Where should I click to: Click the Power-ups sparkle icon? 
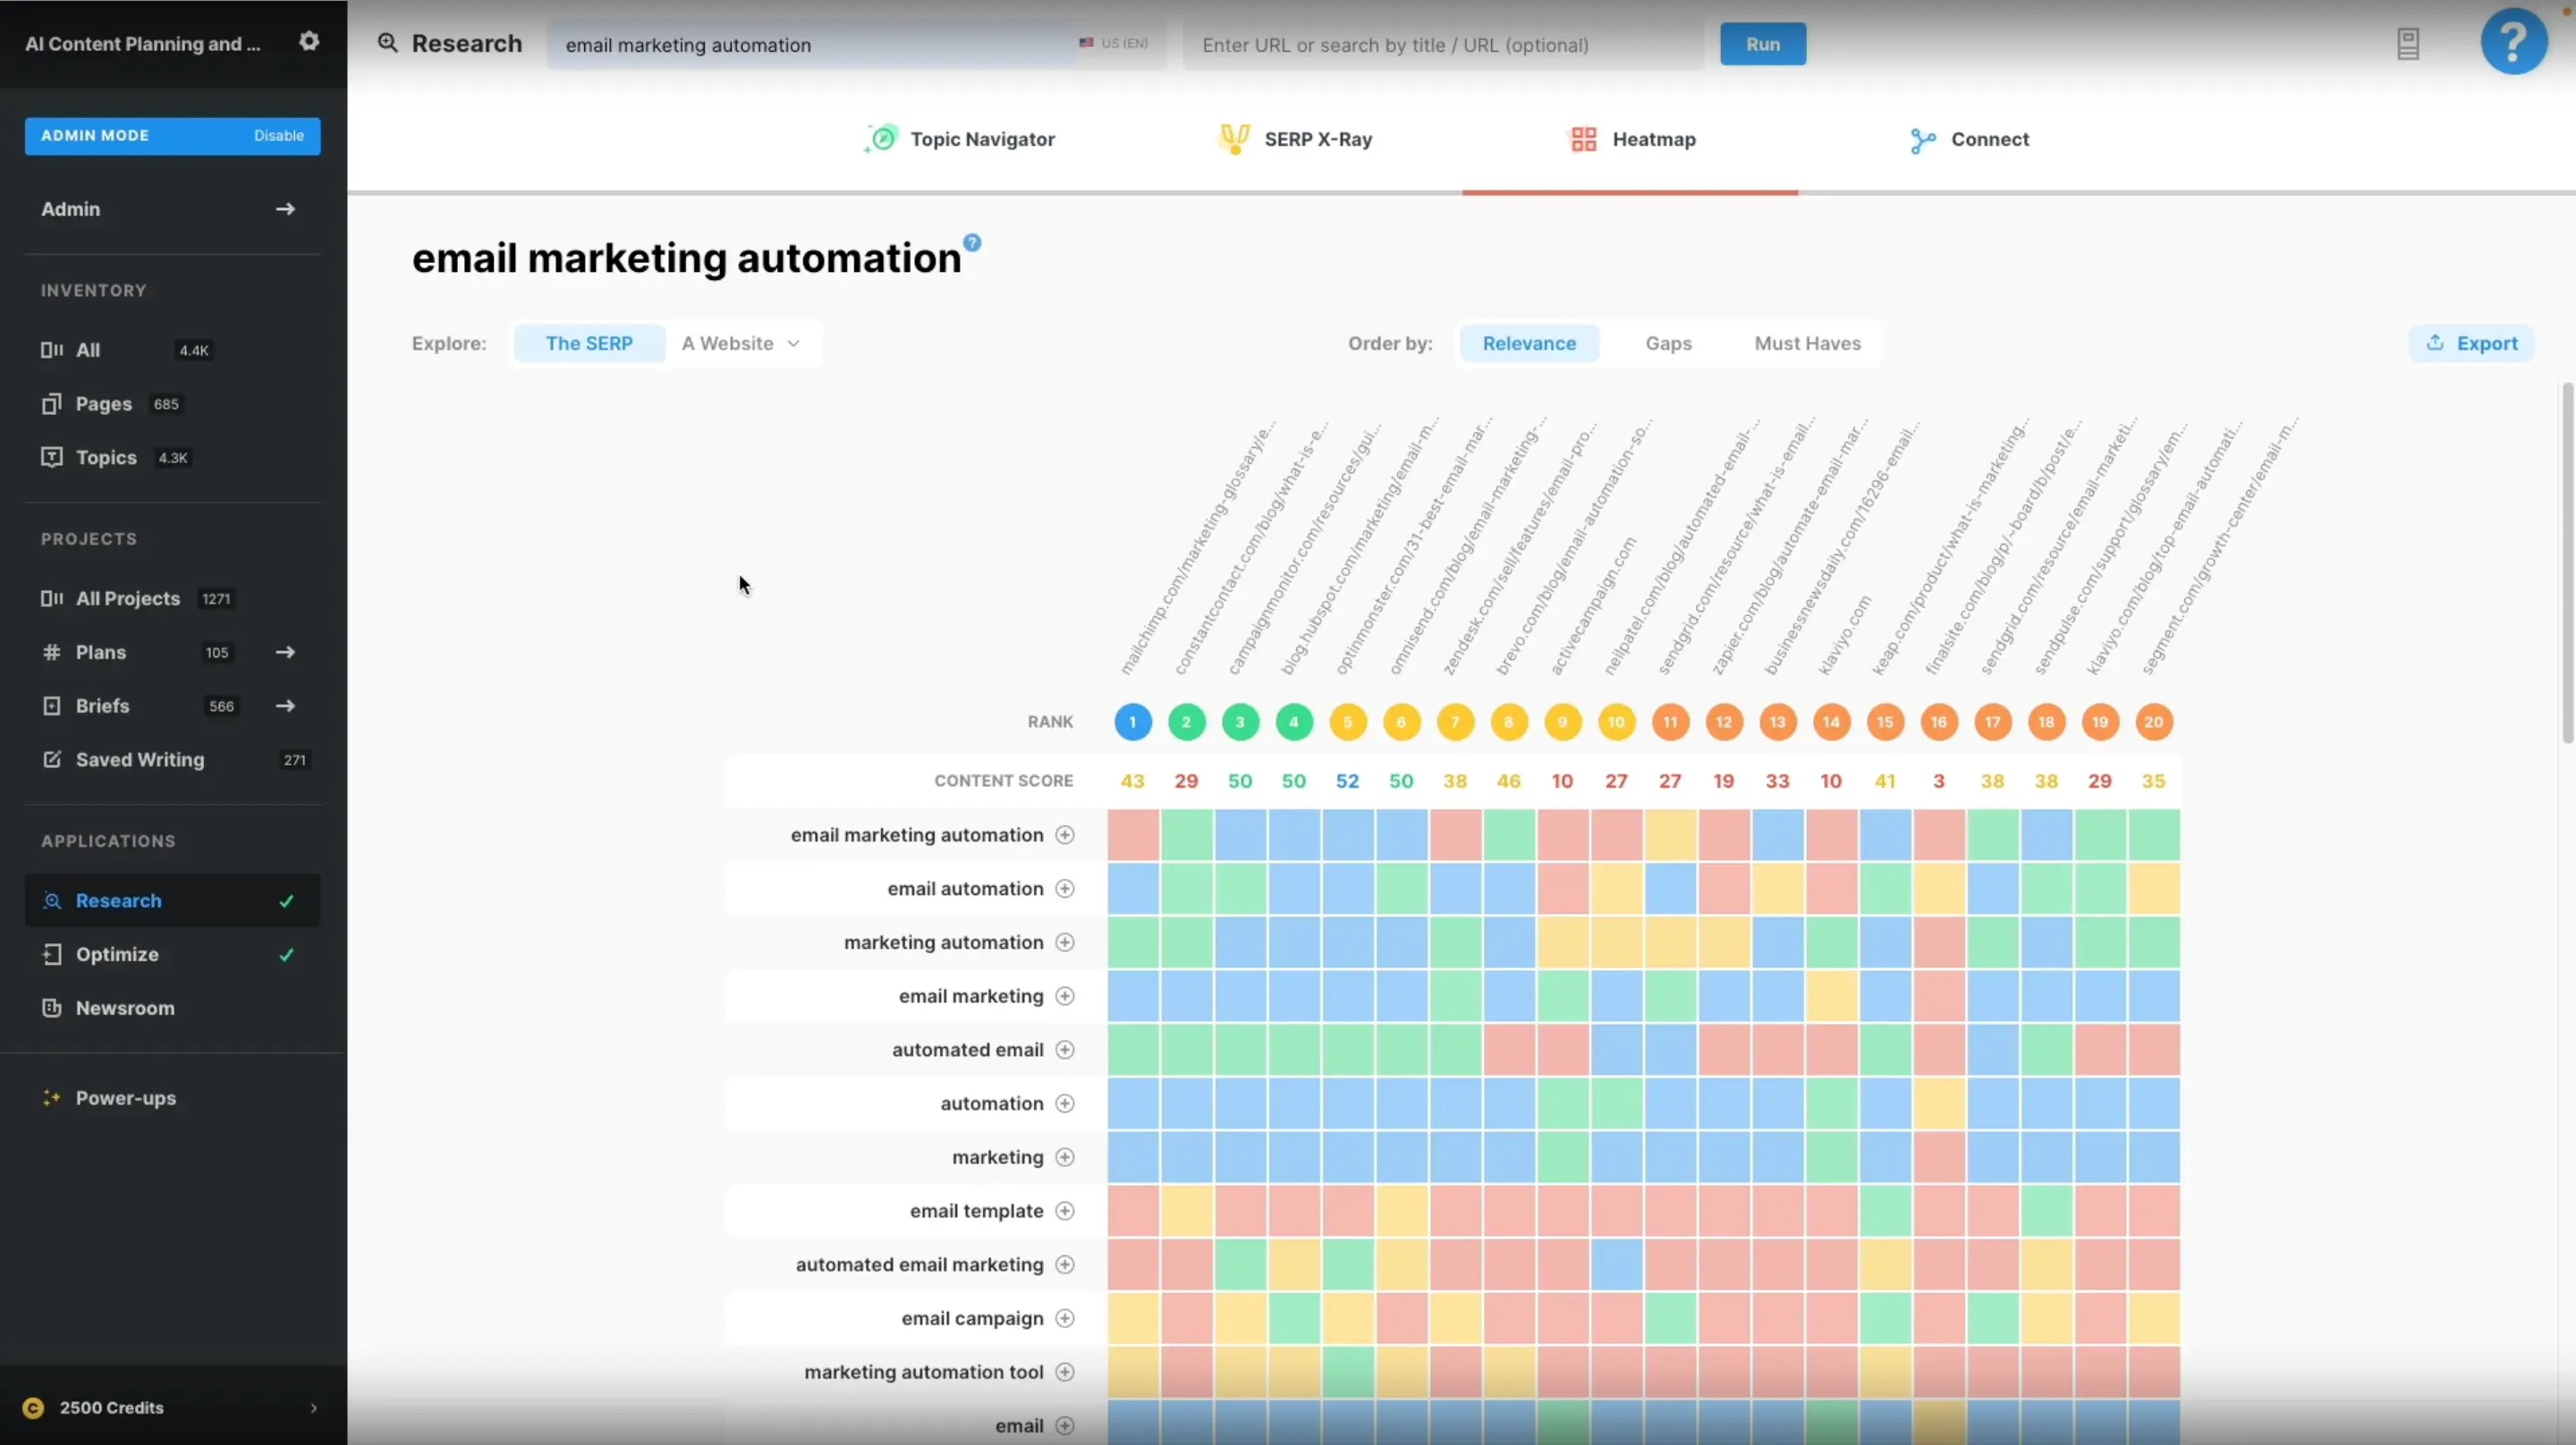[51, 1097]
